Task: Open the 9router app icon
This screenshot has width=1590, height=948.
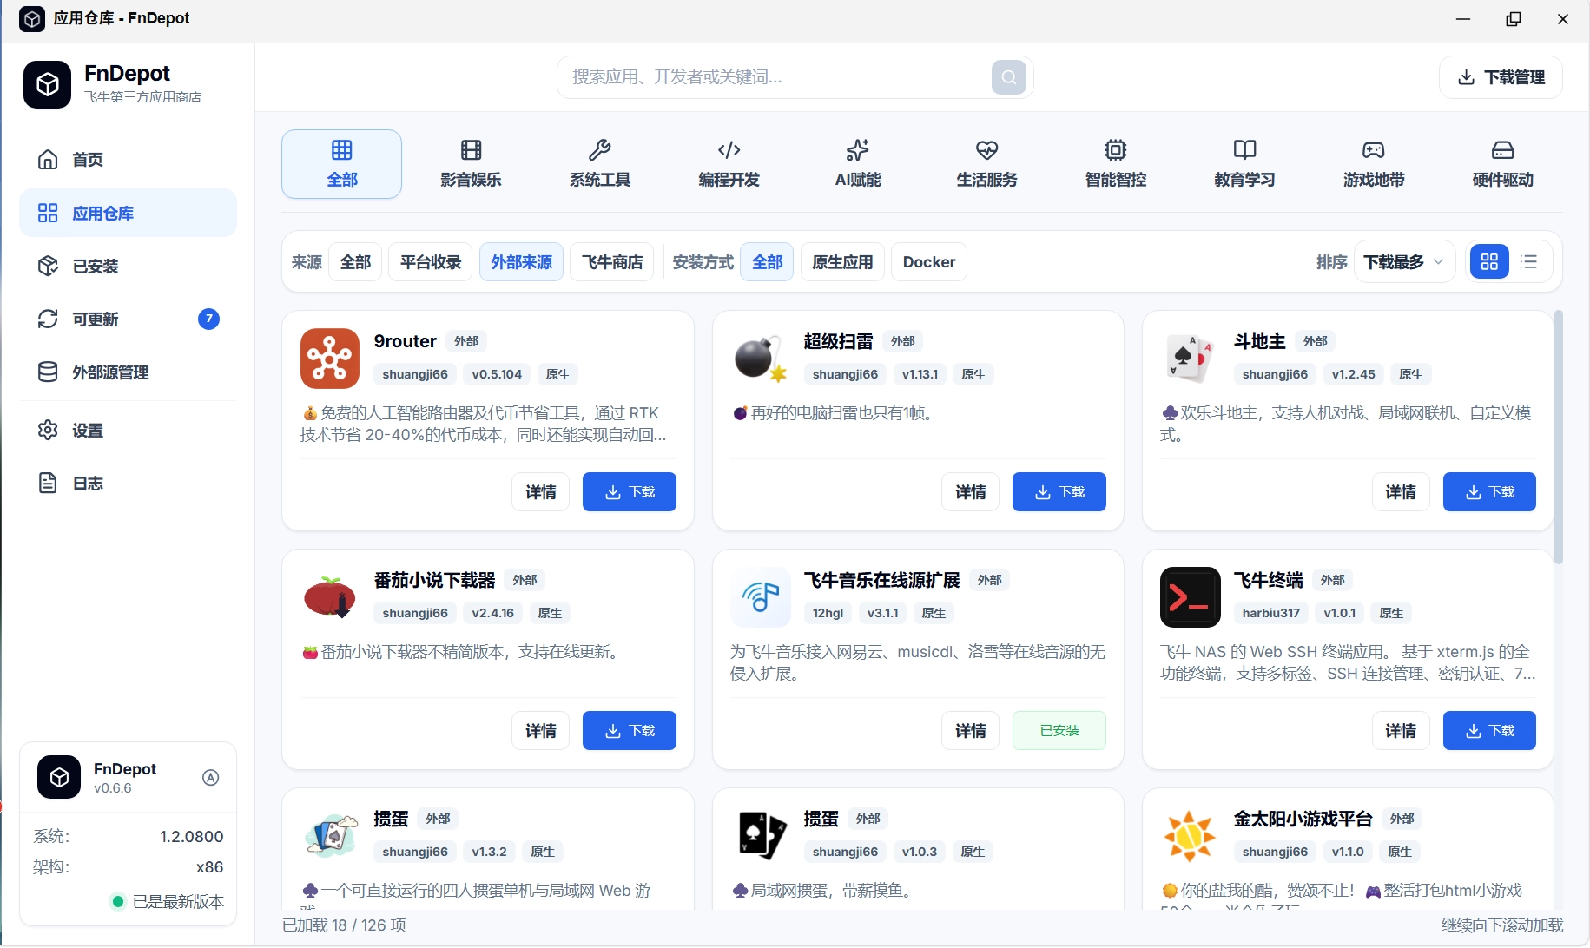Action: (x=330, y=358)
